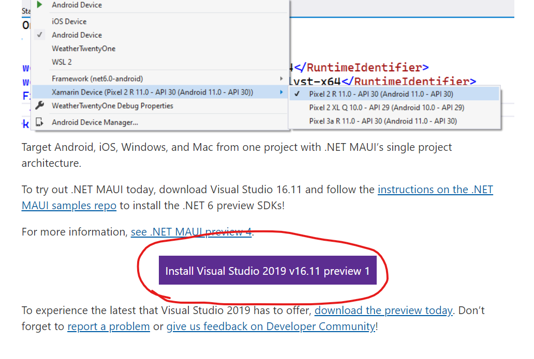The image size is (534, 359).
Task: Click the green play arrow icon
Action: coord(39,5)
